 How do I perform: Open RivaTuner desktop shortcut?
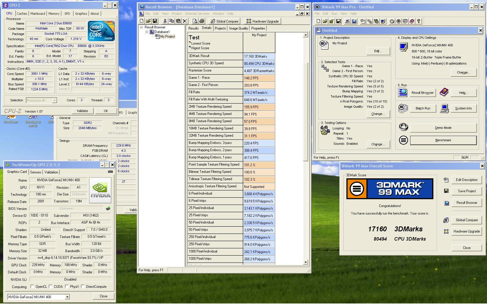(x=11, y=119)
